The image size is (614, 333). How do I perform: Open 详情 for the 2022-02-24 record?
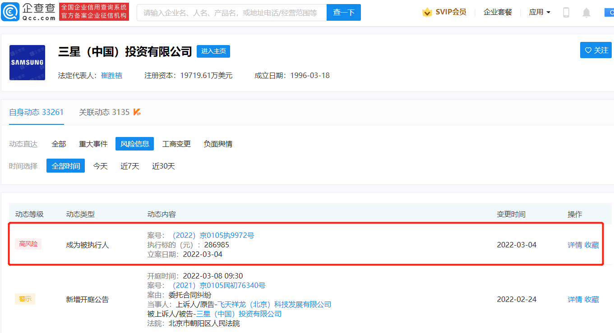click(x=575, y=299)
